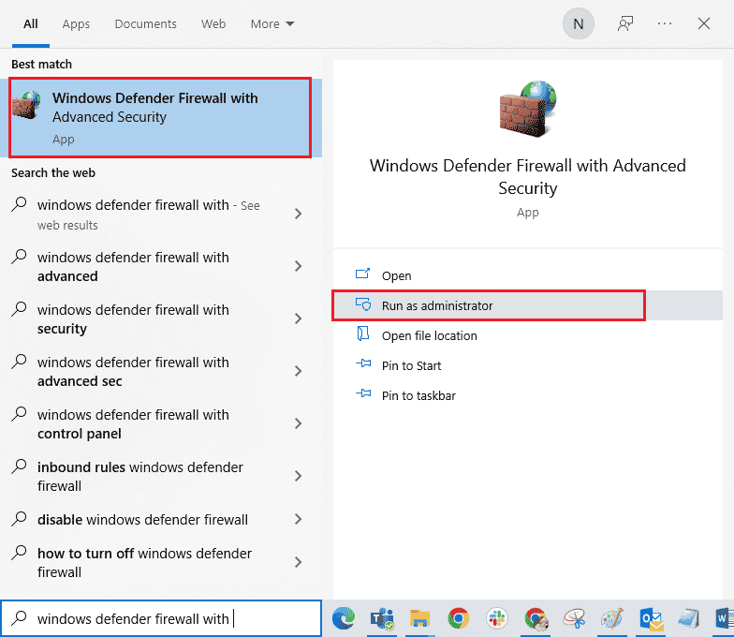The image size is (734, 637).
Task: Click the large firewall icon in the preview pane
Action: (x=528, y=109)
